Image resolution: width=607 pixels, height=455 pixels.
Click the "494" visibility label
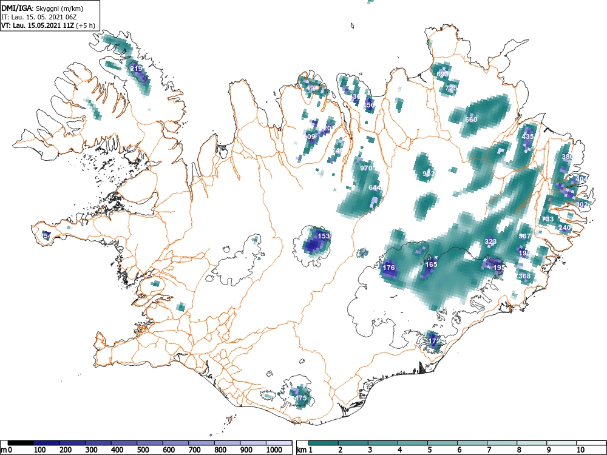[312, 88]
